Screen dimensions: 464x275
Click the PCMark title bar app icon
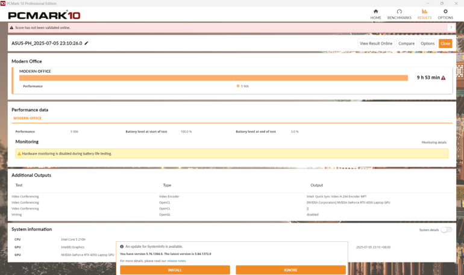(3, 3)
